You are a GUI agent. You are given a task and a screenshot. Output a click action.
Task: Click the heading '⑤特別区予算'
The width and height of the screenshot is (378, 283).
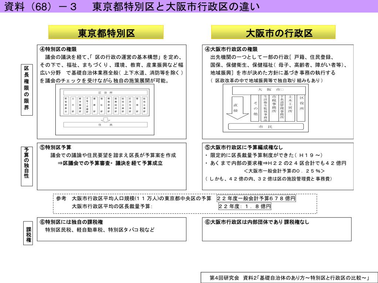55,147
